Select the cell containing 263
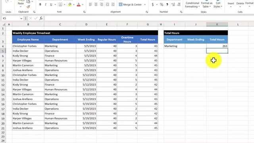The width and height of the screenshot is (254, 143). pos(217,46)
